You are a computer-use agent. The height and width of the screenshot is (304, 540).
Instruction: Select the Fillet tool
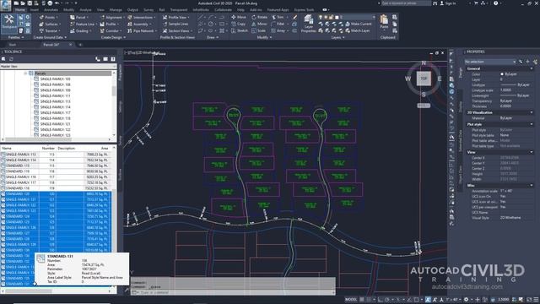[x=278, y=24]
